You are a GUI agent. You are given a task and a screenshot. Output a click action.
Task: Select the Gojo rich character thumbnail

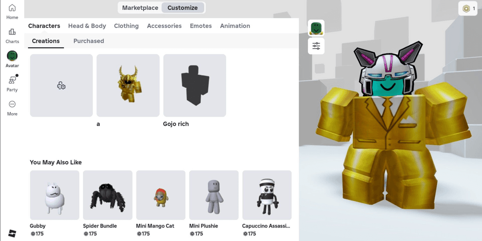(195, 85)
